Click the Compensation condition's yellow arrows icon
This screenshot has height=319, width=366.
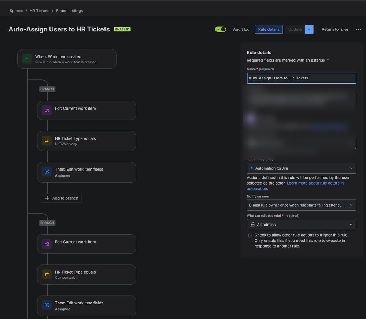pyautogui.click(x=47, y=274)
